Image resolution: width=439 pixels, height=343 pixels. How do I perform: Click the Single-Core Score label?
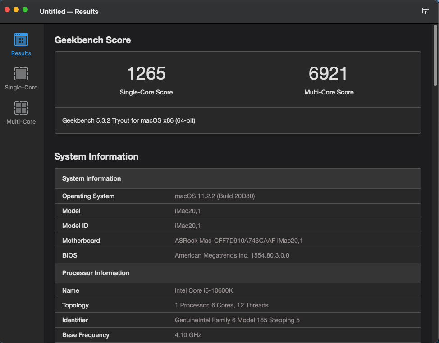[x=146, y=92]
